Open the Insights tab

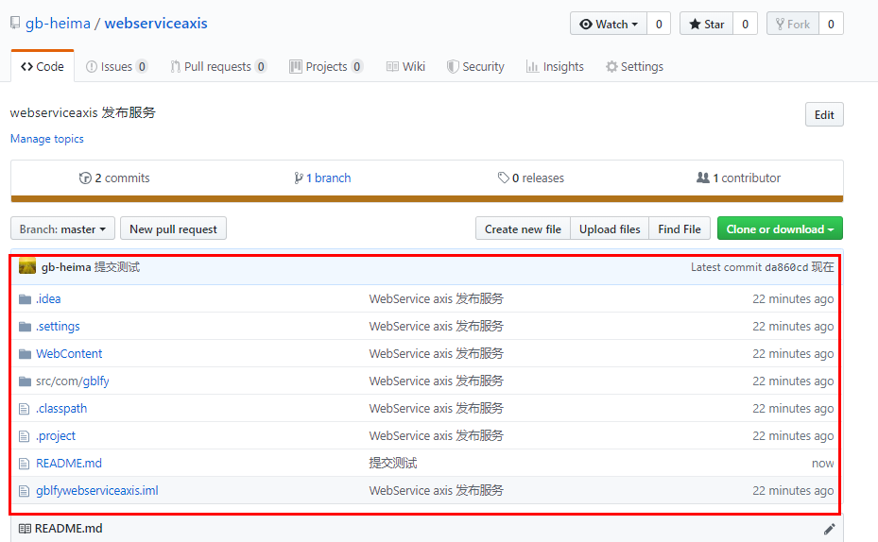(x=555, y=66)
